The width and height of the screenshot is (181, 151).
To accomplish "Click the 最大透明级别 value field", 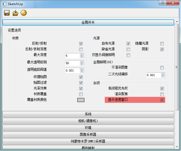I will pos(72,63).
